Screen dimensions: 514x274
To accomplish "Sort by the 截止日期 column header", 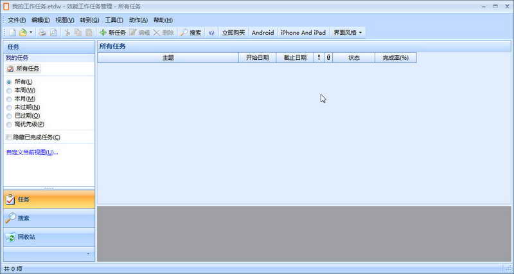I will pyautogui.click(x=295, y=58).
